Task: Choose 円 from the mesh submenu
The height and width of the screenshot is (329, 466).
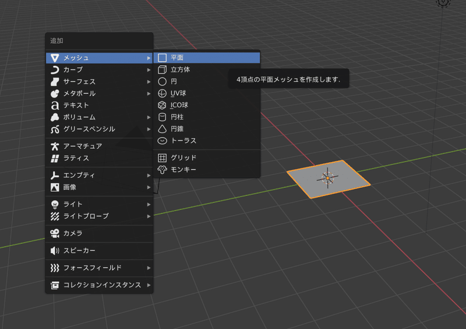Action: [x=207, y=81]
